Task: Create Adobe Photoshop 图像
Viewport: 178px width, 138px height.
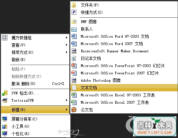Action: pyautogui.click(x=124, y=80)
